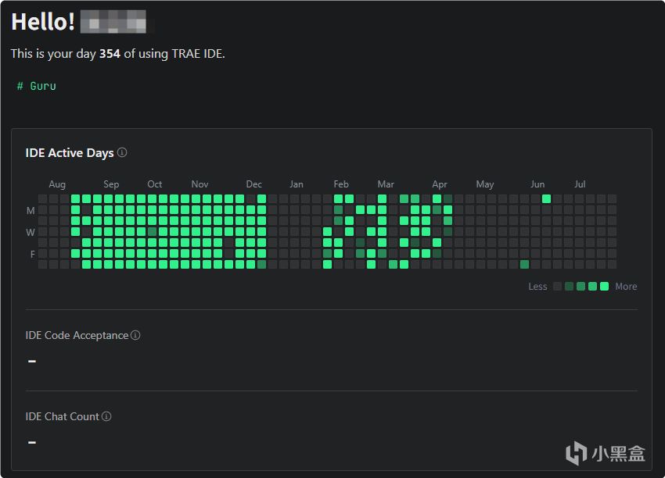This screenshot has height=478, width=665.
Task: Click the bold '354' day number
Action: tap(110, 54)
